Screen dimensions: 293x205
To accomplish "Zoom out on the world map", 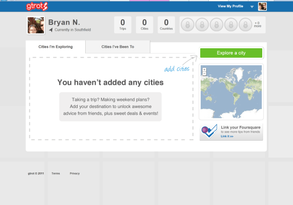I will click(204, 73).
